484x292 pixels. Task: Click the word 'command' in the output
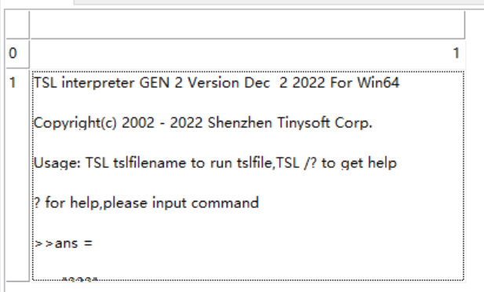[225, 203]
